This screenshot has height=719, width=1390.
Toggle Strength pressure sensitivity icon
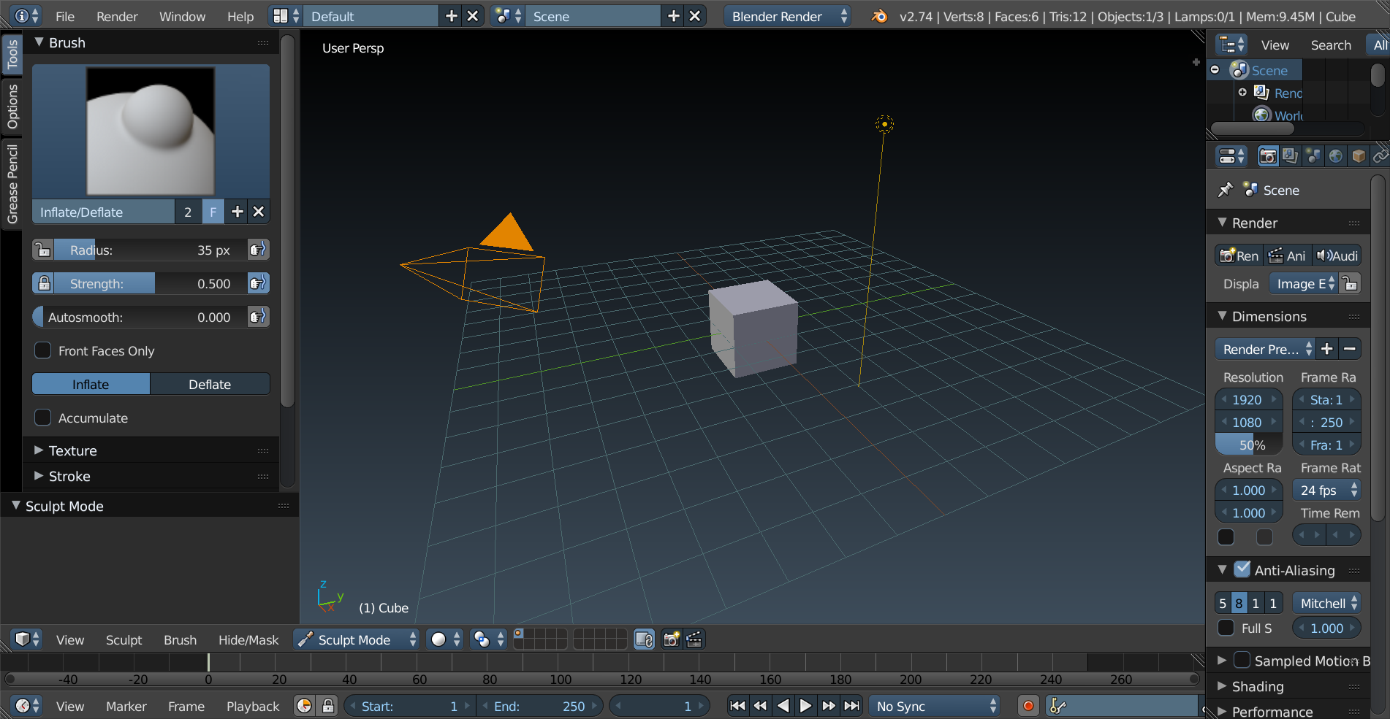point(257,283)
